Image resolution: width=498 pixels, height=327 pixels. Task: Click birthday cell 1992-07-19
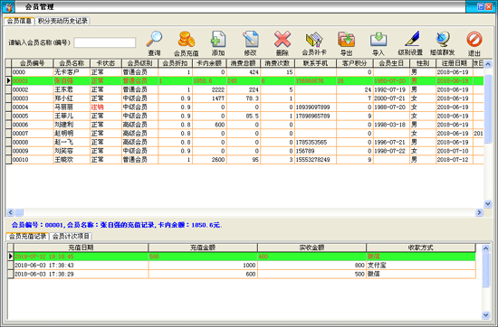click(x=391, y=89)
